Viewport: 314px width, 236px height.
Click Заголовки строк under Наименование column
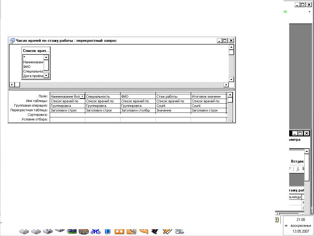coord(67,110)
